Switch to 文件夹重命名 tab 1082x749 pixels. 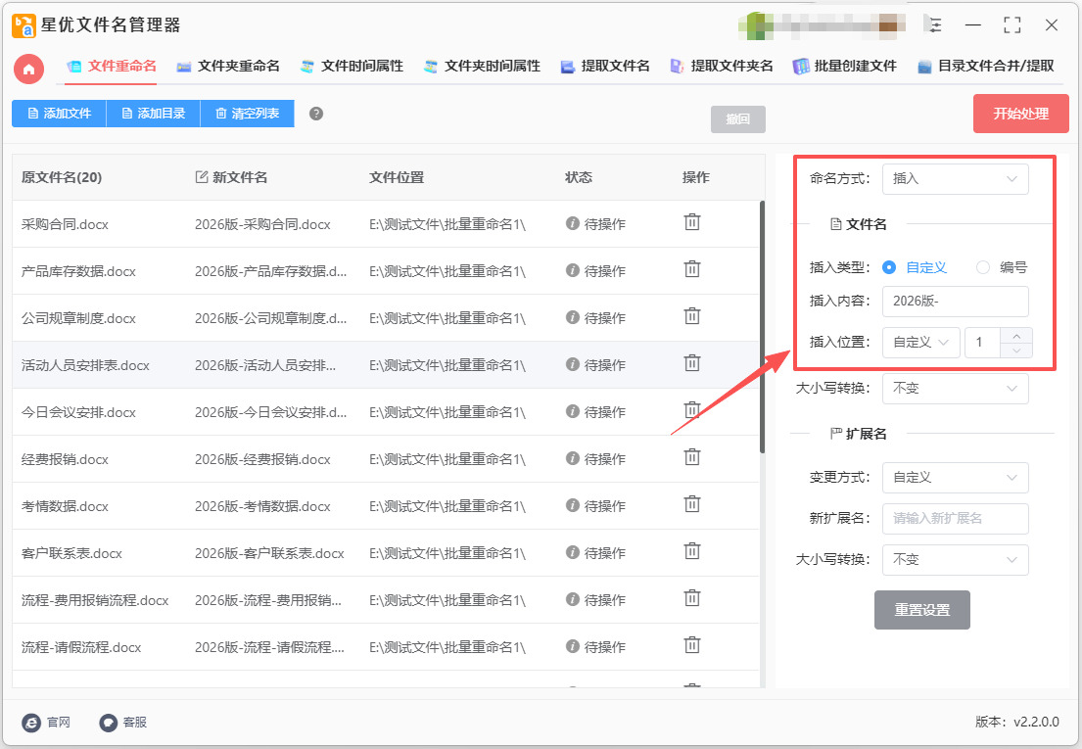pos(228,67)
